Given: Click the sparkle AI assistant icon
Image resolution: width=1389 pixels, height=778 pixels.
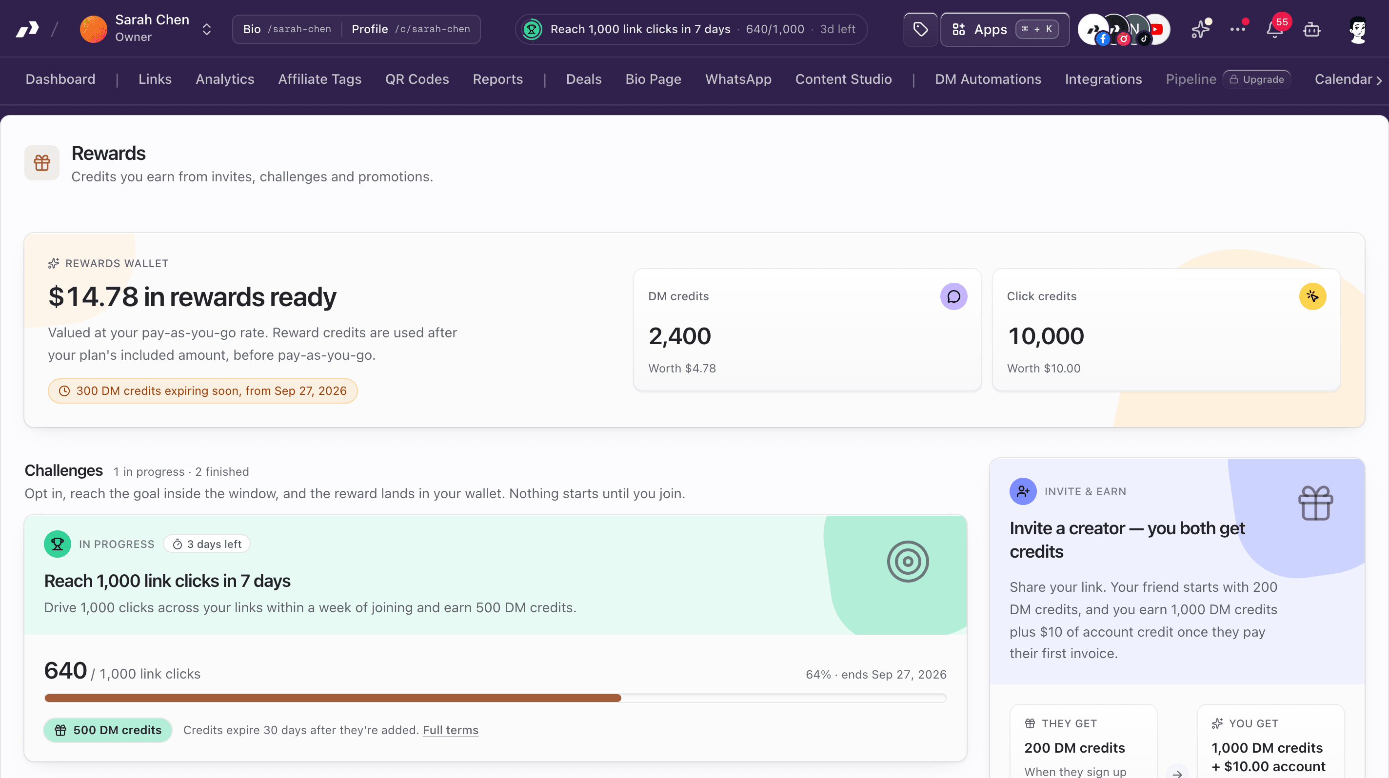Looking at the screenshot, I should click(1201, 29).
